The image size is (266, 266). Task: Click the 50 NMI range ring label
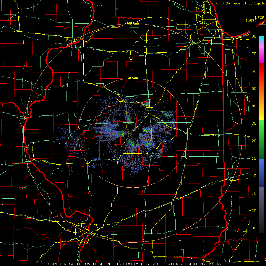[x=133, y=78]
